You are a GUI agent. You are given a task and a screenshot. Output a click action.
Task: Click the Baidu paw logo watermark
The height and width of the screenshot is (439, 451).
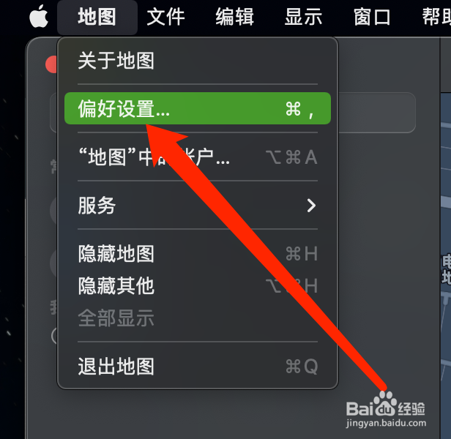[x=385, y=403]
